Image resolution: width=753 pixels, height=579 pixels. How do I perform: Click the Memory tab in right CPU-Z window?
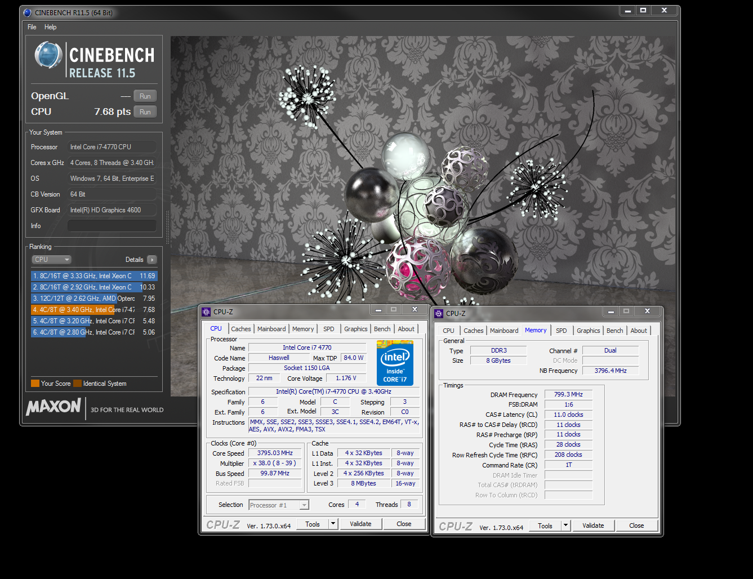(536, 330)
